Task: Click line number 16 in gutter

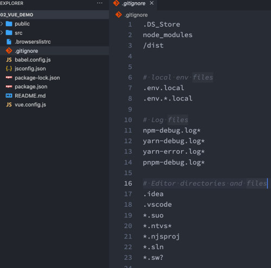Action: click(x=128, y=183)
